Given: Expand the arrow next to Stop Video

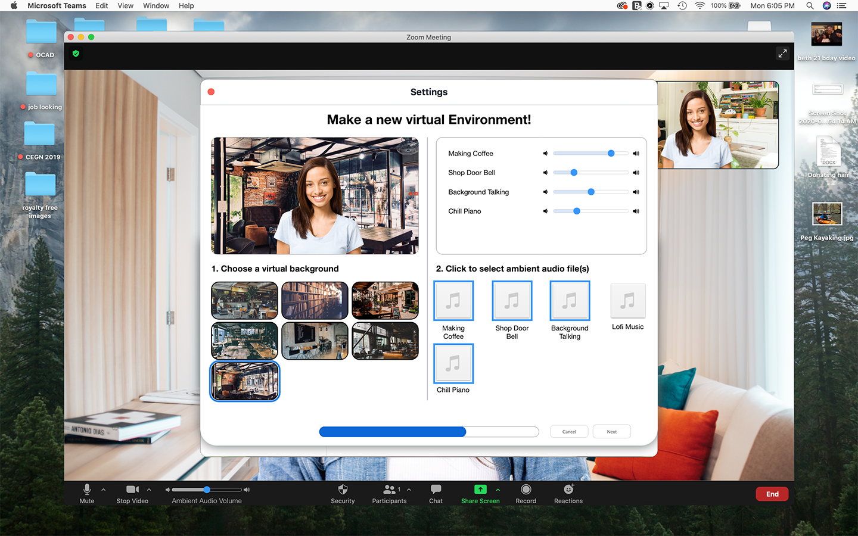Looking at the screenshot, I should (149, 490).
